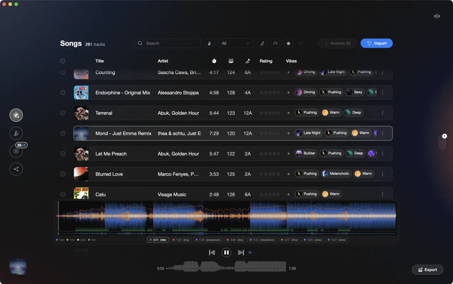This screenshot has height=284, width=453.
Task: Click the Endorphine album artwork thumbnail
Action: 81,93
